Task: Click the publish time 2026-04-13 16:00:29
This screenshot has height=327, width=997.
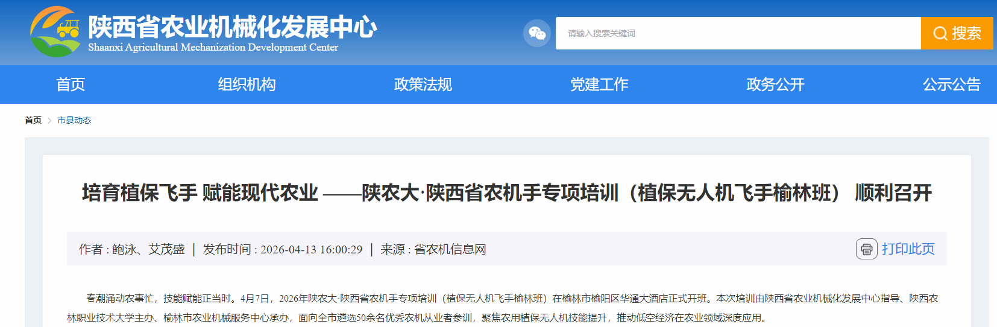Action: pyautogui.click(x=311, y=250)
